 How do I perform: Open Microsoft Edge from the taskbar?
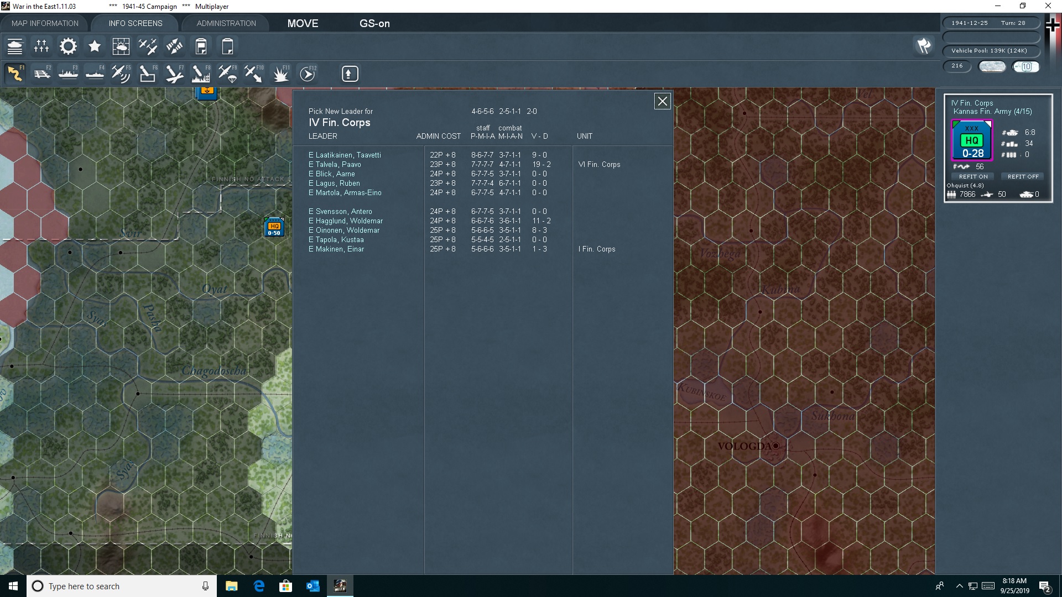(258, 585)
